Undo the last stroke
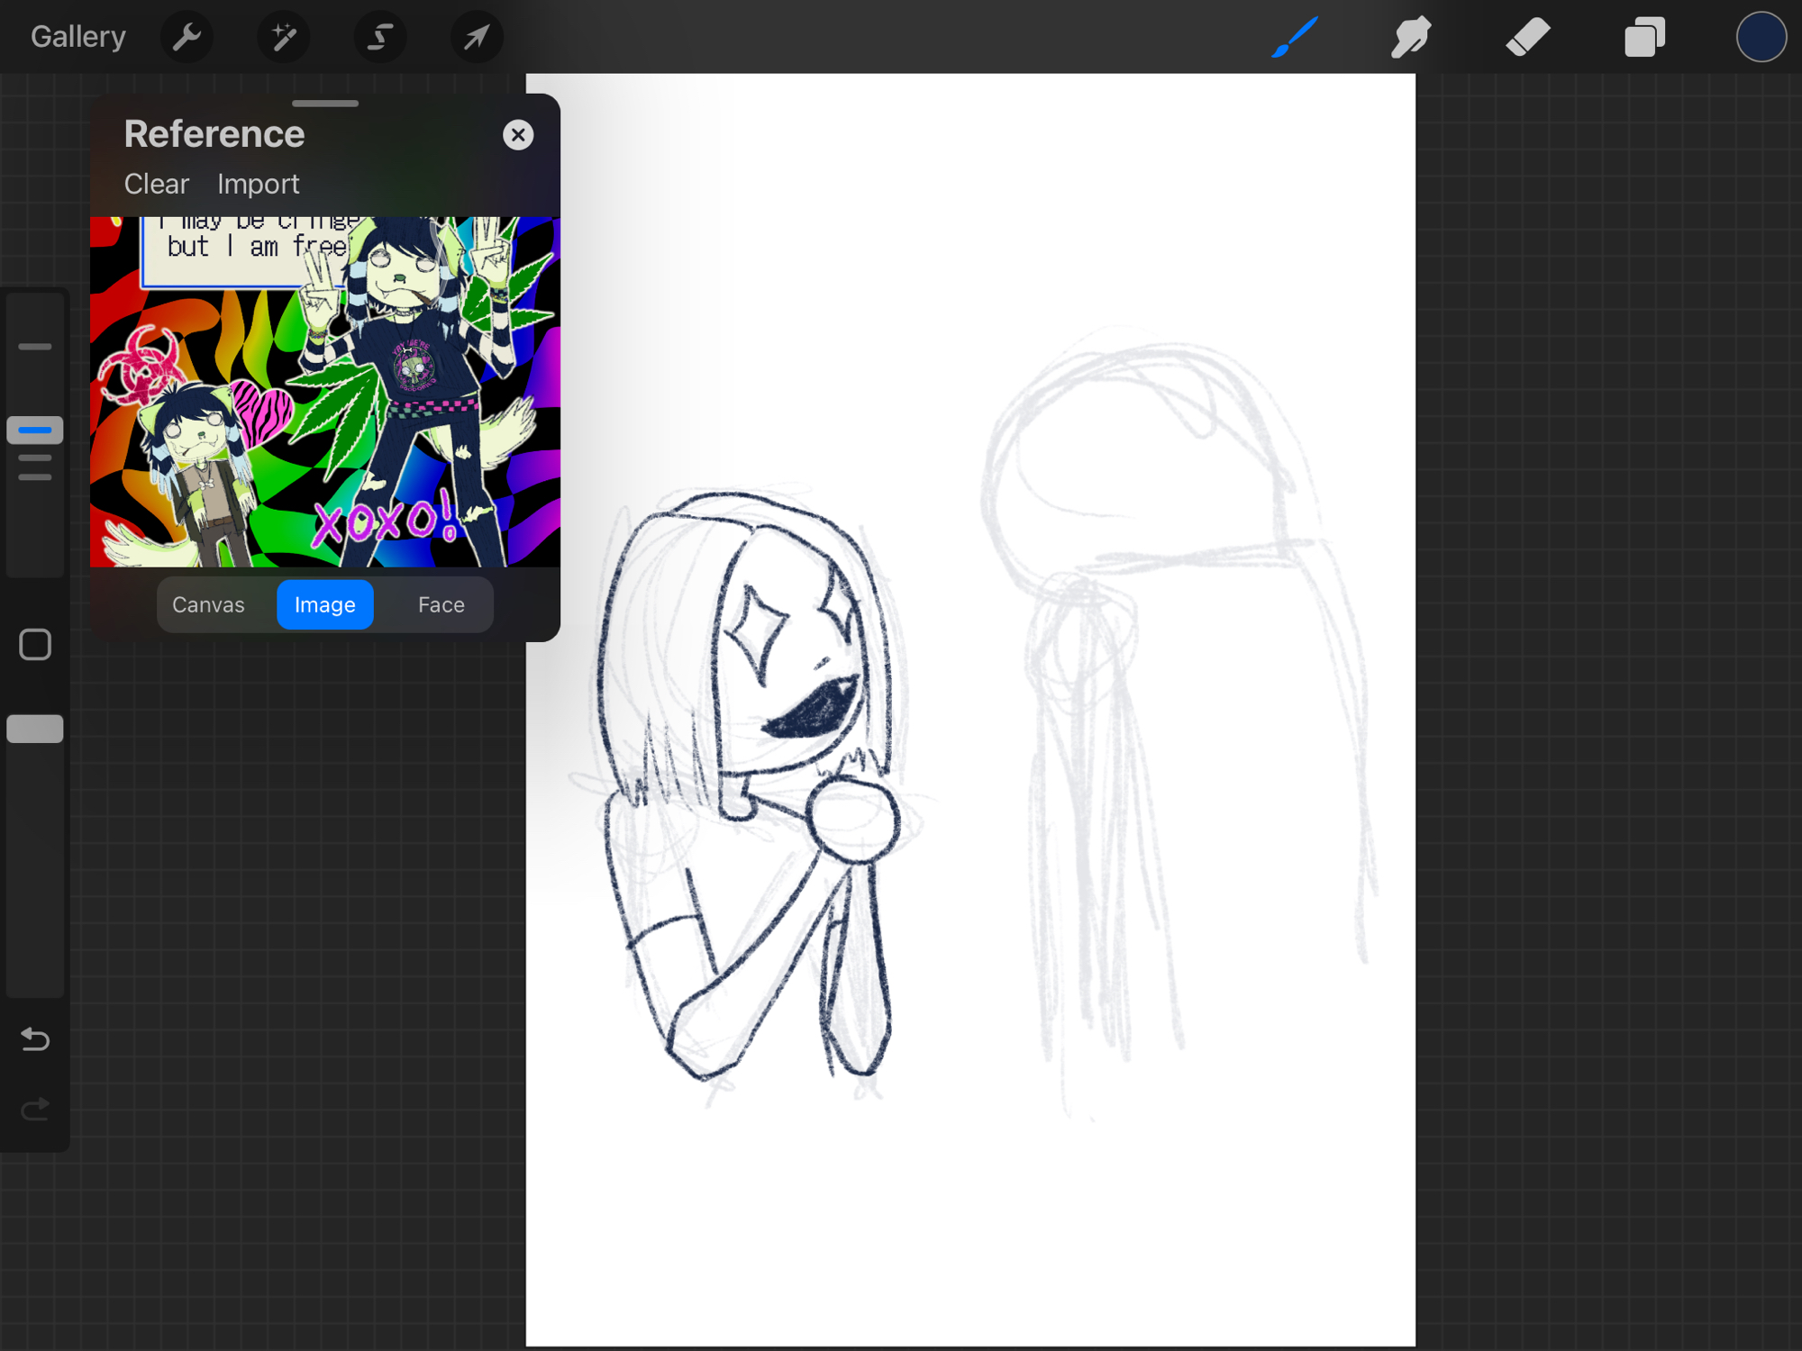The width and height of the screenshot is (1802, 1351). pyautogui.click(x=35, y=1039)
